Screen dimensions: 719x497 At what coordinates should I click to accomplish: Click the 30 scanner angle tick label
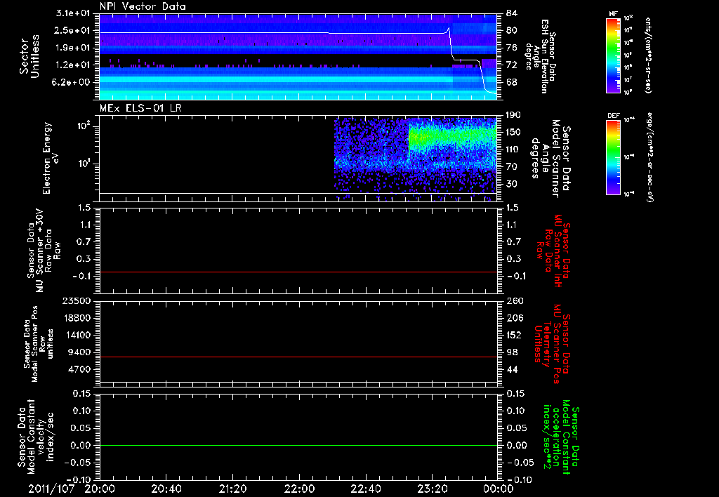pyautogui.click(x=512, y=185)
